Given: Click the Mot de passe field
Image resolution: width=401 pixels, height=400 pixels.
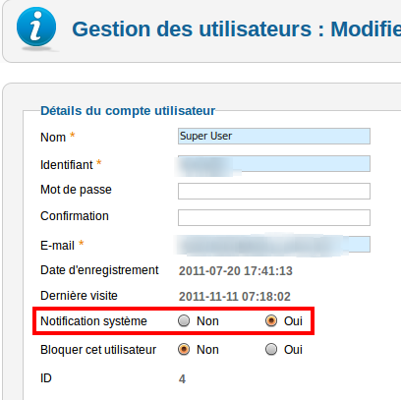Looking at the screenshot, I should click(274, 191).
